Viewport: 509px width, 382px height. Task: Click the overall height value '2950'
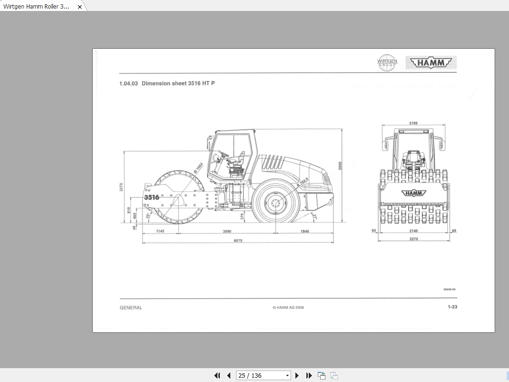tap(340, 166)
